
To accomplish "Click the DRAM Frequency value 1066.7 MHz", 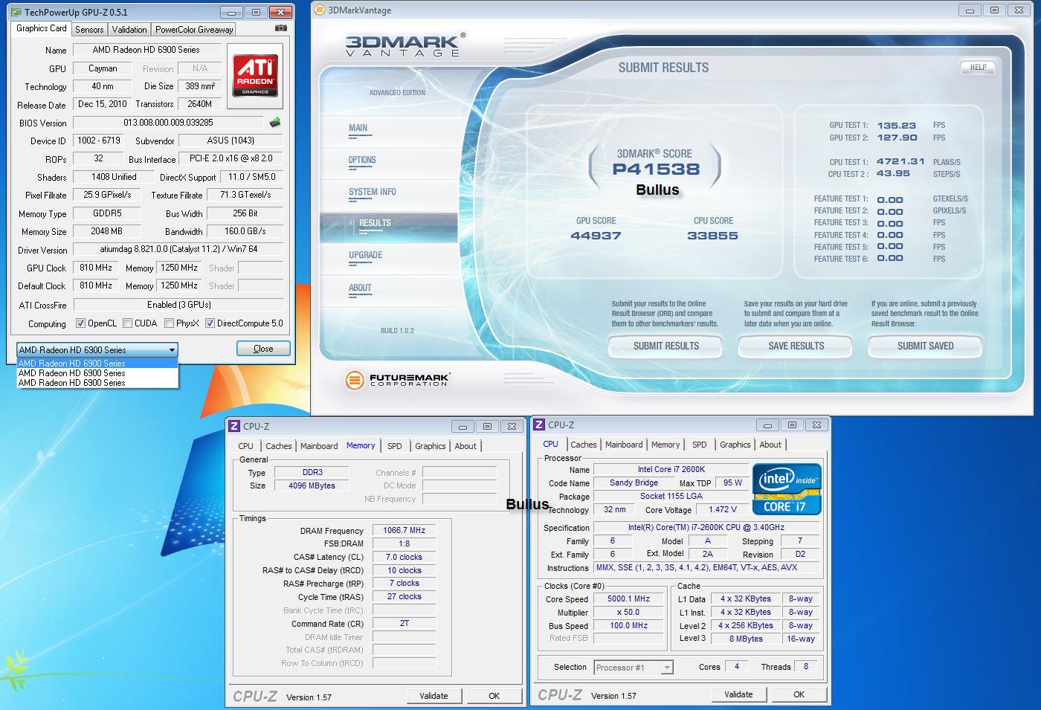I will tap(404, 531).
